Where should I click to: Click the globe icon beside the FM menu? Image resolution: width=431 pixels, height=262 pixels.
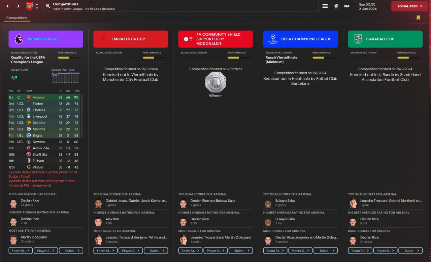tap(336, 6)
